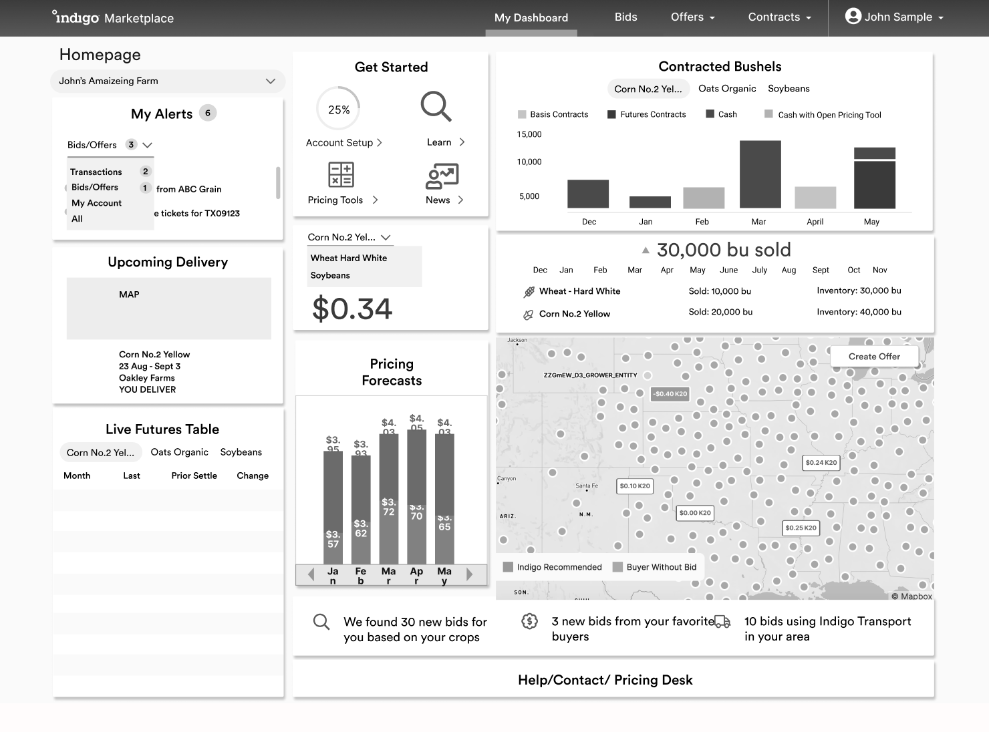Click the wheat icon beside Wheat - Hard White

click(x=529, y=292)
